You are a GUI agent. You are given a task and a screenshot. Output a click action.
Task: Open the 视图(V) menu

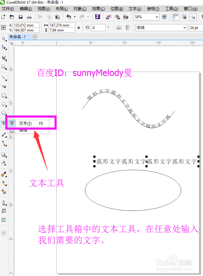44,9
